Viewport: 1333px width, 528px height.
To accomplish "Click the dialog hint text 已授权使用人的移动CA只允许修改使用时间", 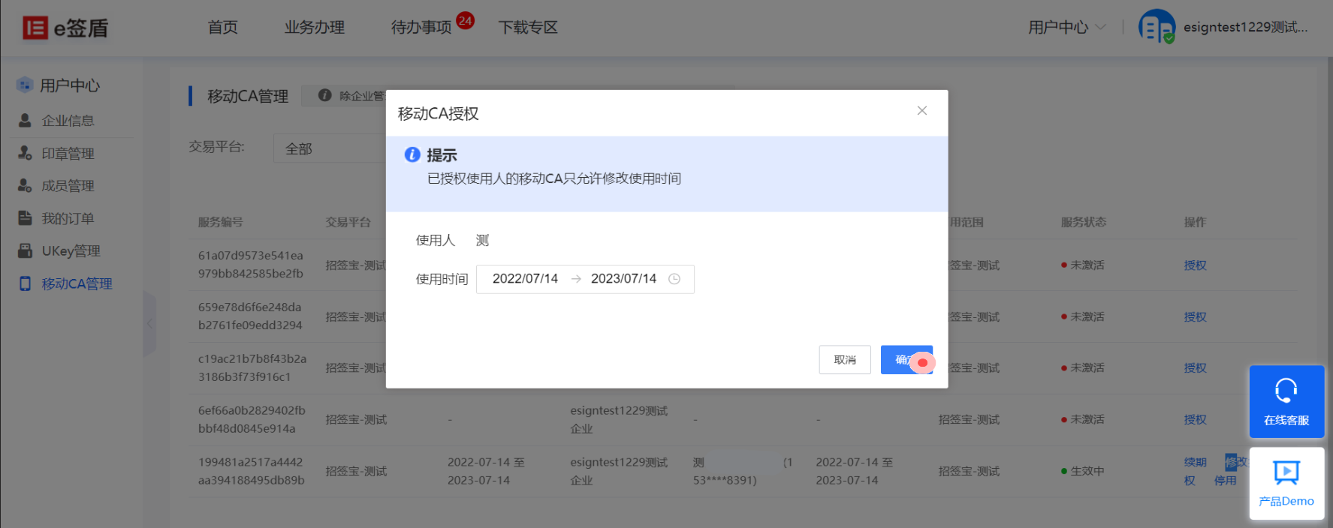I will pyautogui.click(x=554, y=178).
